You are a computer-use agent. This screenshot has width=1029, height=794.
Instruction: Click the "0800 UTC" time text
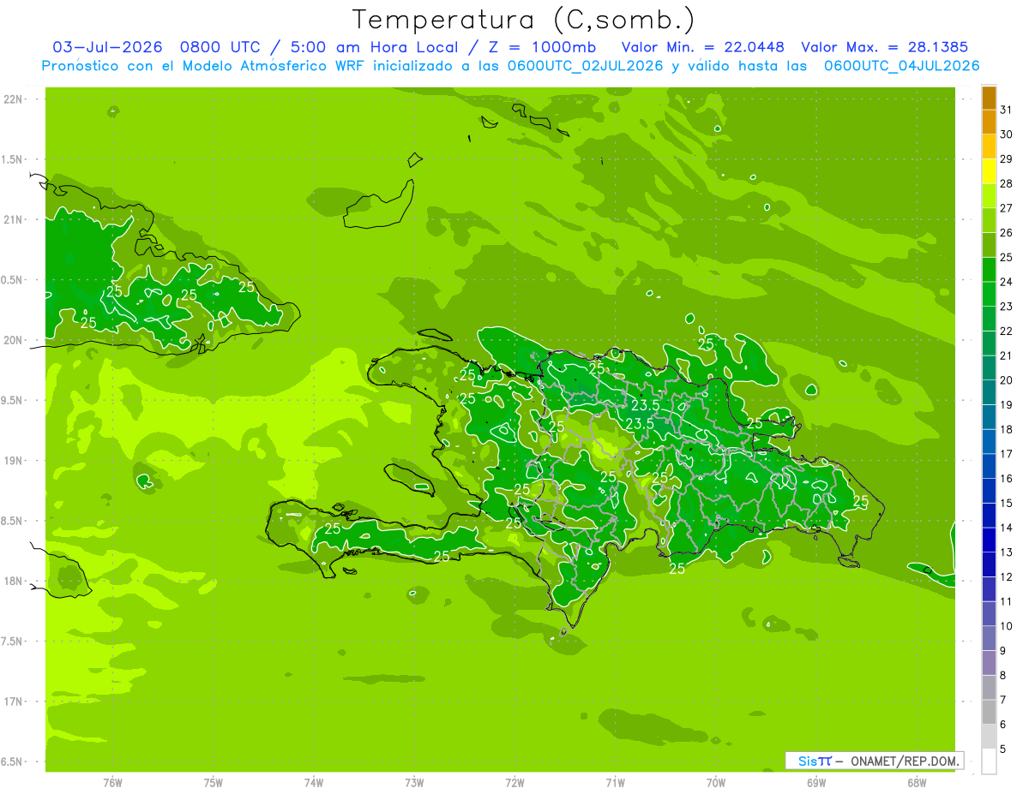220,47
